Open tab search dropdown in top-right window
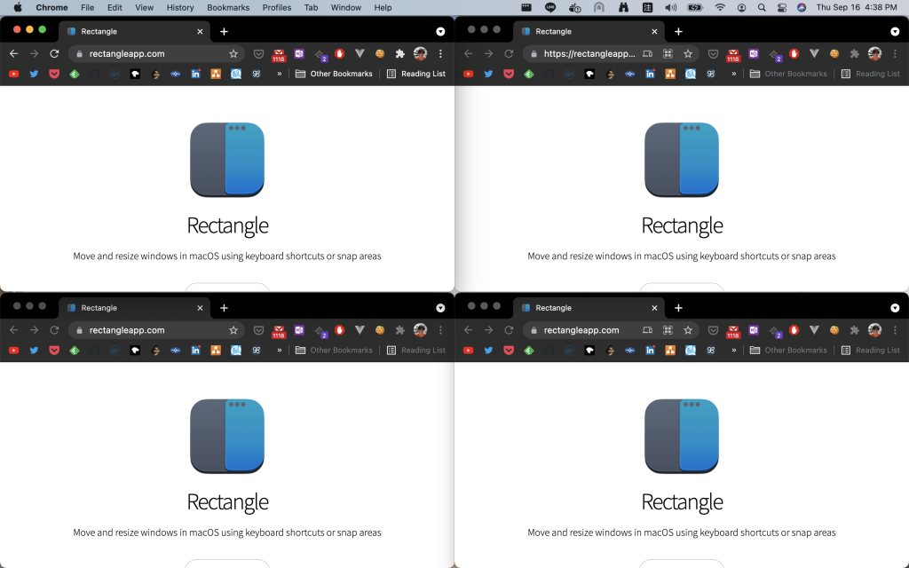The image size is (909, 568). pyautogui.click(x=895, y=31)
